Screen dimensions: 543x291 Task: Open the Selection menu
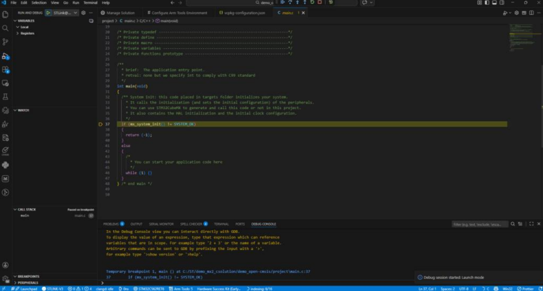tap(39, 3)
